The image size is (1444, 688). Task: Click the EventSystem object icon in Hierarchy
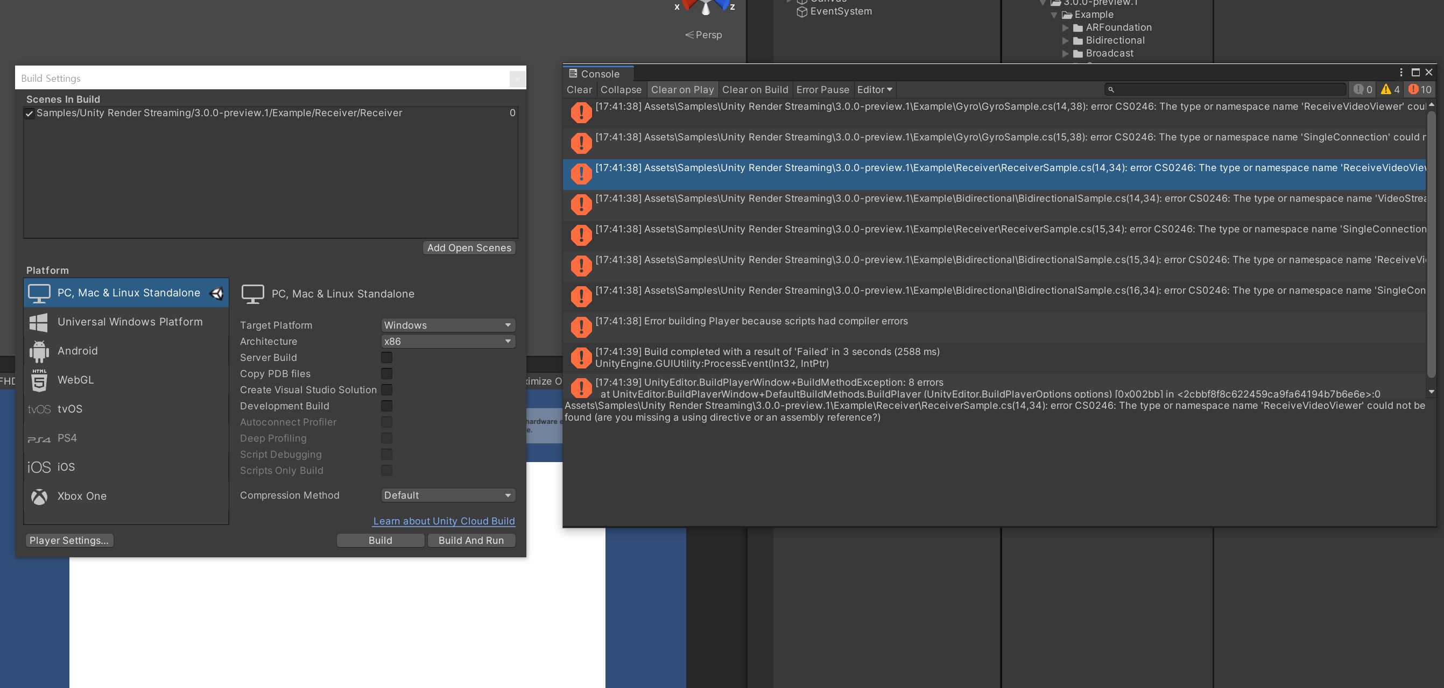point(802,12)
